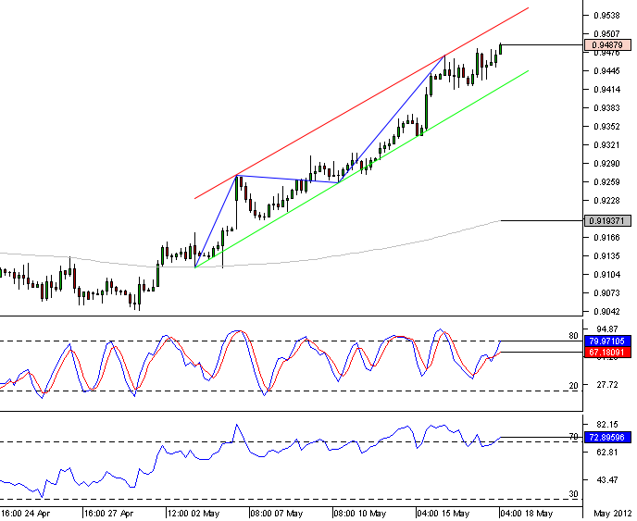Click the stochastic 80 level label
The image size is (637, 521).
573,336
